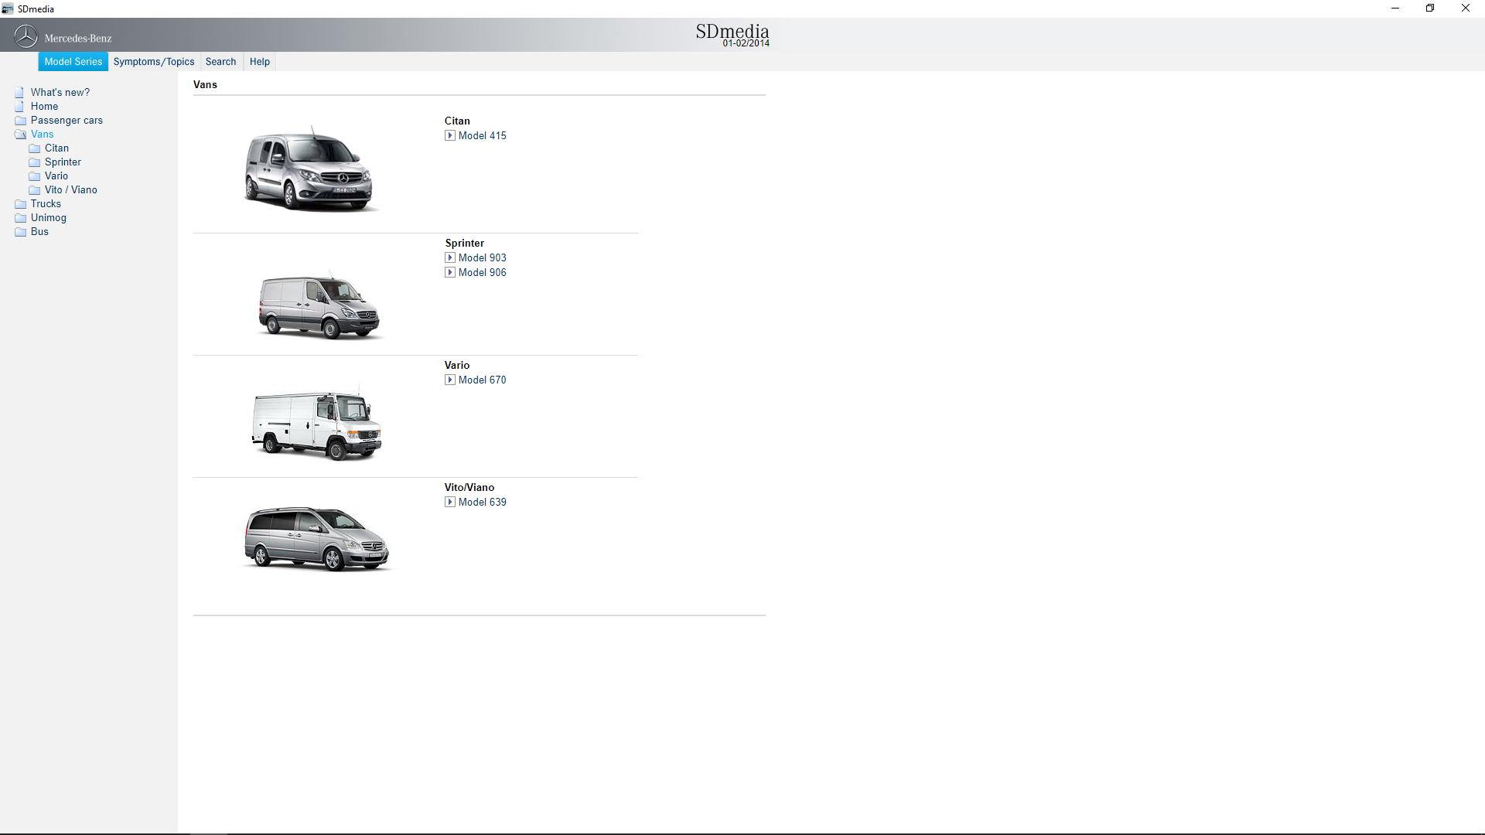Select Vito / Viano in the tree
1485x835 pixels.
tap(70, 190)
